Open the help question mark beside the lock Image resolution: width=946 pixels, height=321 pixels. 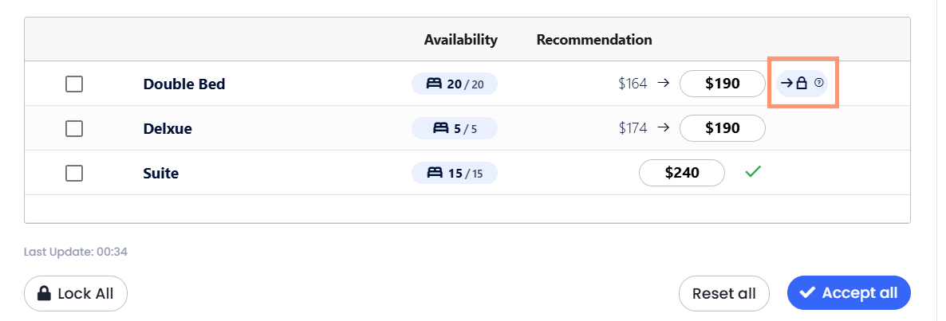tap(818, 83)
